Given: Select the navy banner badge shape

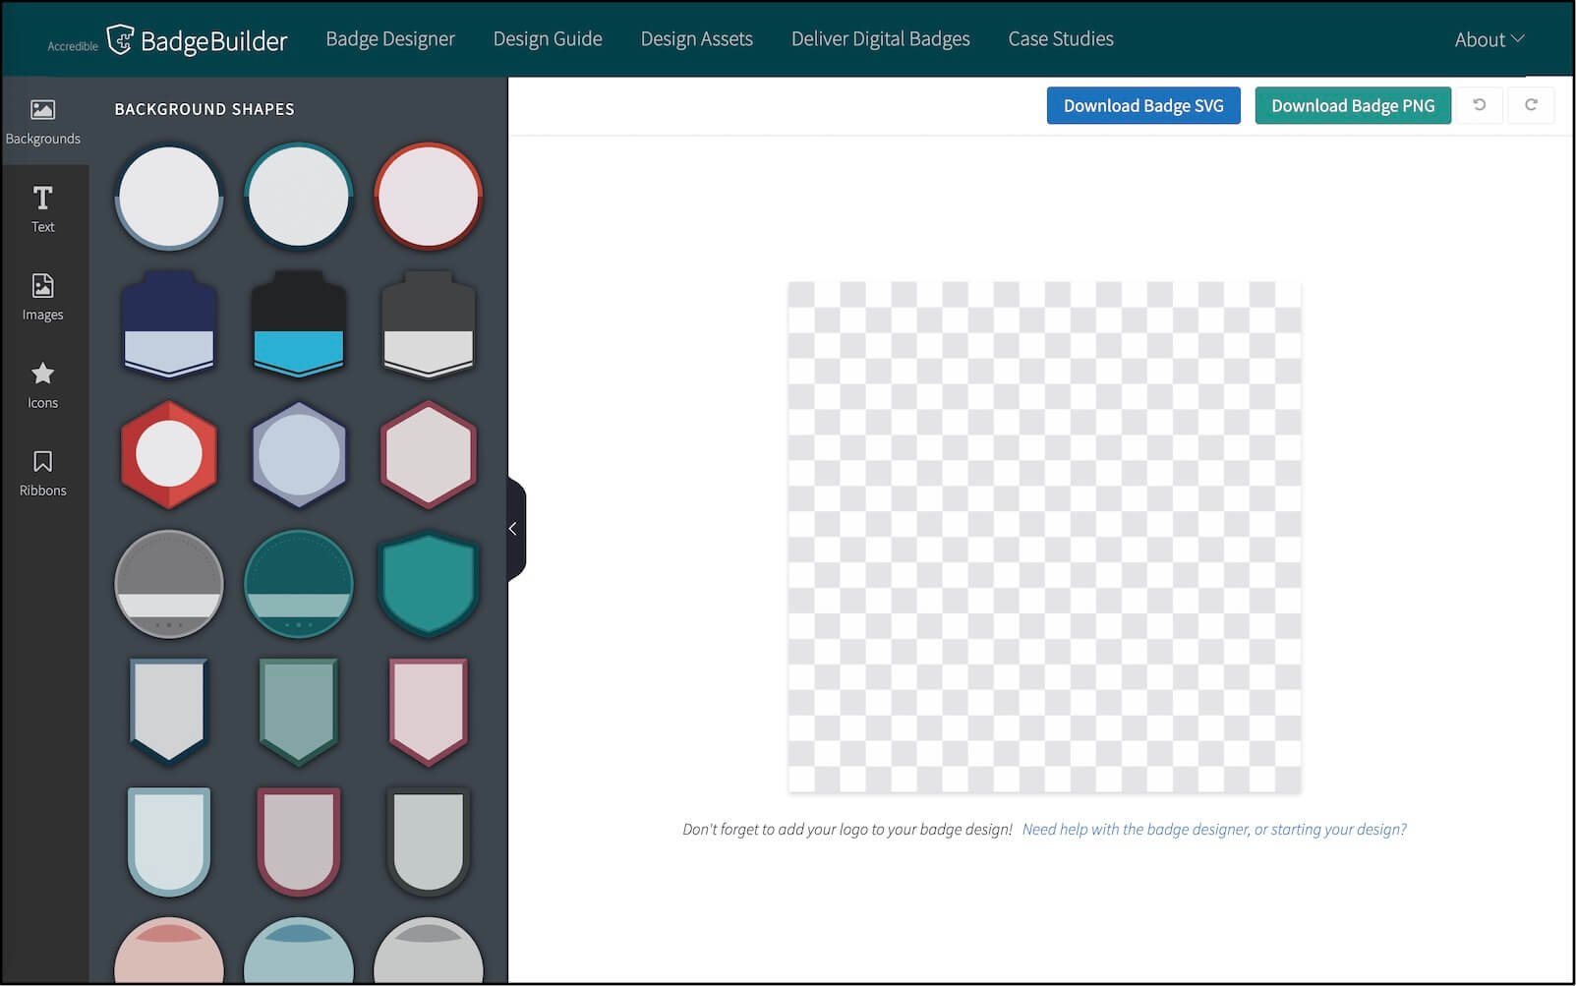Looking at the screenshot, I should (x=169, y=324).
